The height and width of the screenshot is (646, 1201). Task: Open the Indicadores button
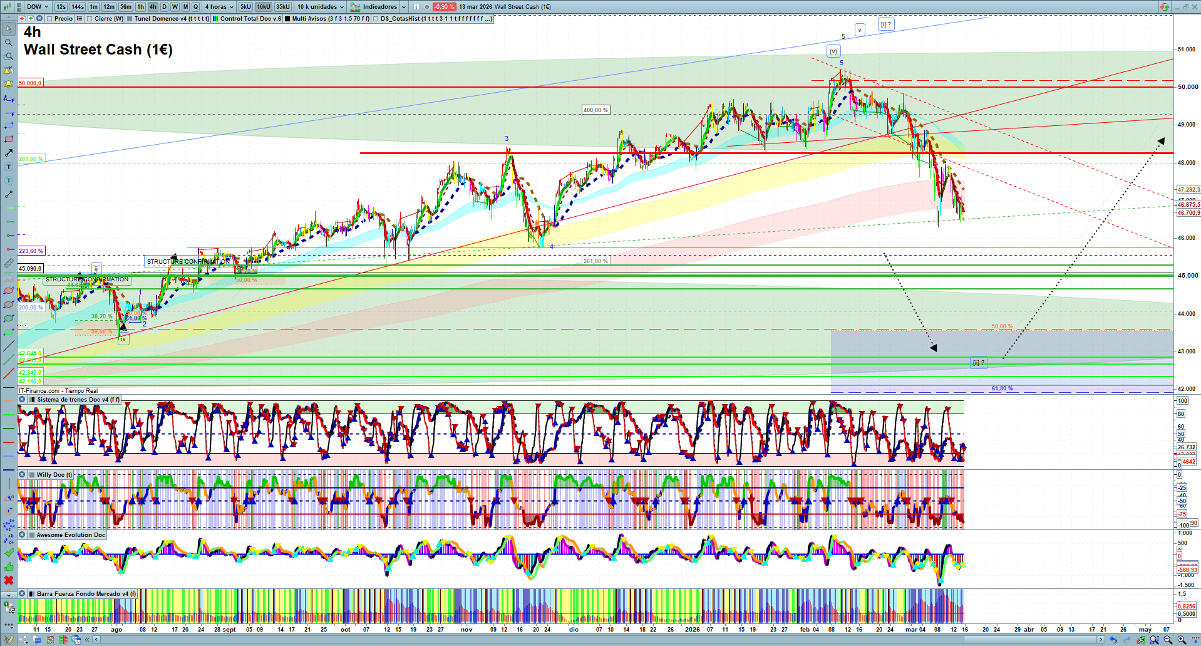(374, 7)
